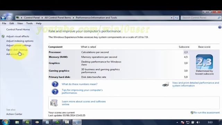
Task: Open Adjust indexing options
Action: [x=20, y=41]
